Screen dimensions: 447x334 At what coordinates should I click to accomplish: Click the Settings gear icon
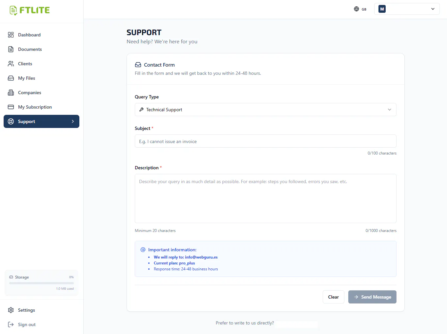pos(11,310)
